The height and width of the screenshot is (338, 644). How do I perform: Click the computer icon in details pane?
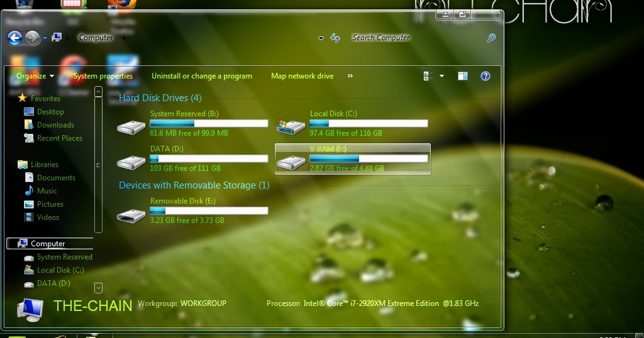30,310
